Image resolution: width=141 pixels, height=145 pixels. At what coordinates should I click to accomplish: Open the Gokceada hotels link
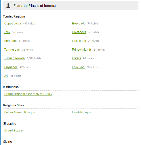(x=79, y=41)
